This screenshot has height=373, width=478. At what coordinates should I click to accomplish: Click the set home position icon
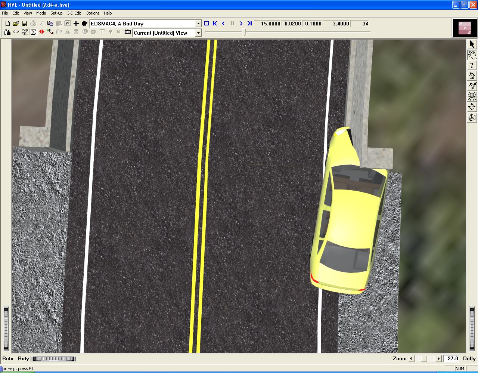tap(472, 86)
